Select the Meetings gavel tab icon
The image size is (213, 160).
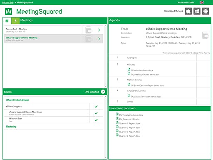15,21
